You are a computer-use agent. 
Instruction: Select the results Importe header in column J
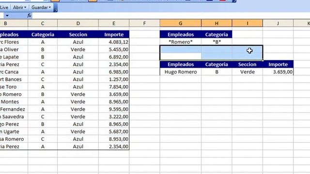click(x=278, y=64)
